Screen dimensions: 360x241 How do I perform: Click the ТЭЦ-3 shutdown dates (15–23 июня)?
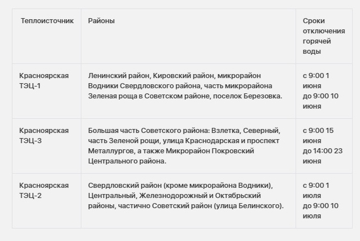click(x=322, y=145)
